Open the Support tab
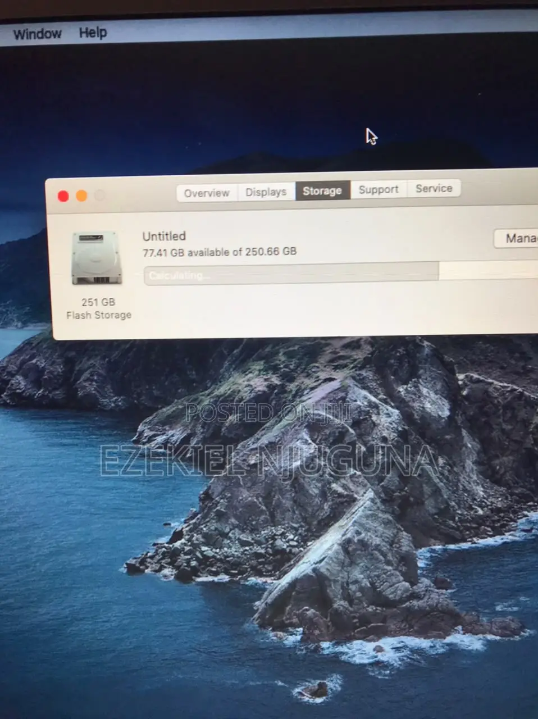This screenshot has height=719, width=538. pos(379,189)
